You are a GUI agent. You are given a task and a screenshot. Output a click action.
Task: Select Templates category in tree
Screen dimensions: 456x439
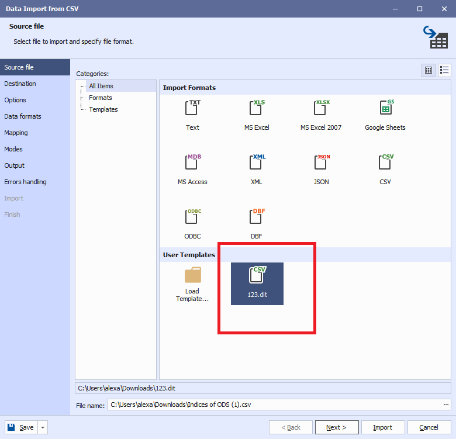pos(103,109)
